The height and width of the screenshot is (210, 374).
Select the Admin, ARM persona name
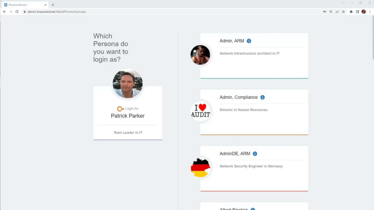pos(232,41)
